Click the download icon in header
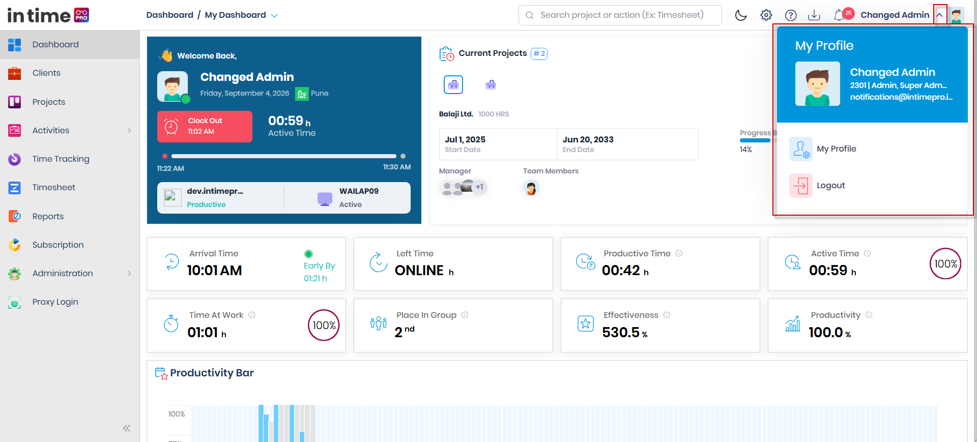This screenshot has width=977, height=442. pyautogui.click(x=814, y=15)
